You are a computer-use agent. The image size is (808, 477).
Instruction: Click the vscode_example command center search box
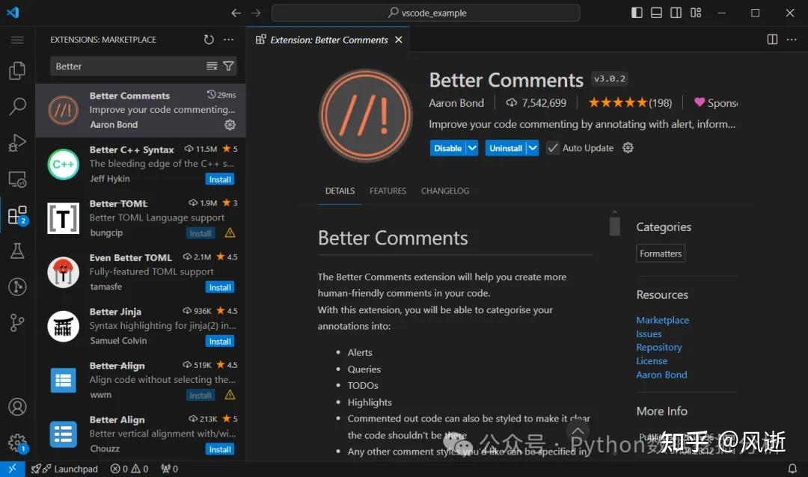[426, 13]
